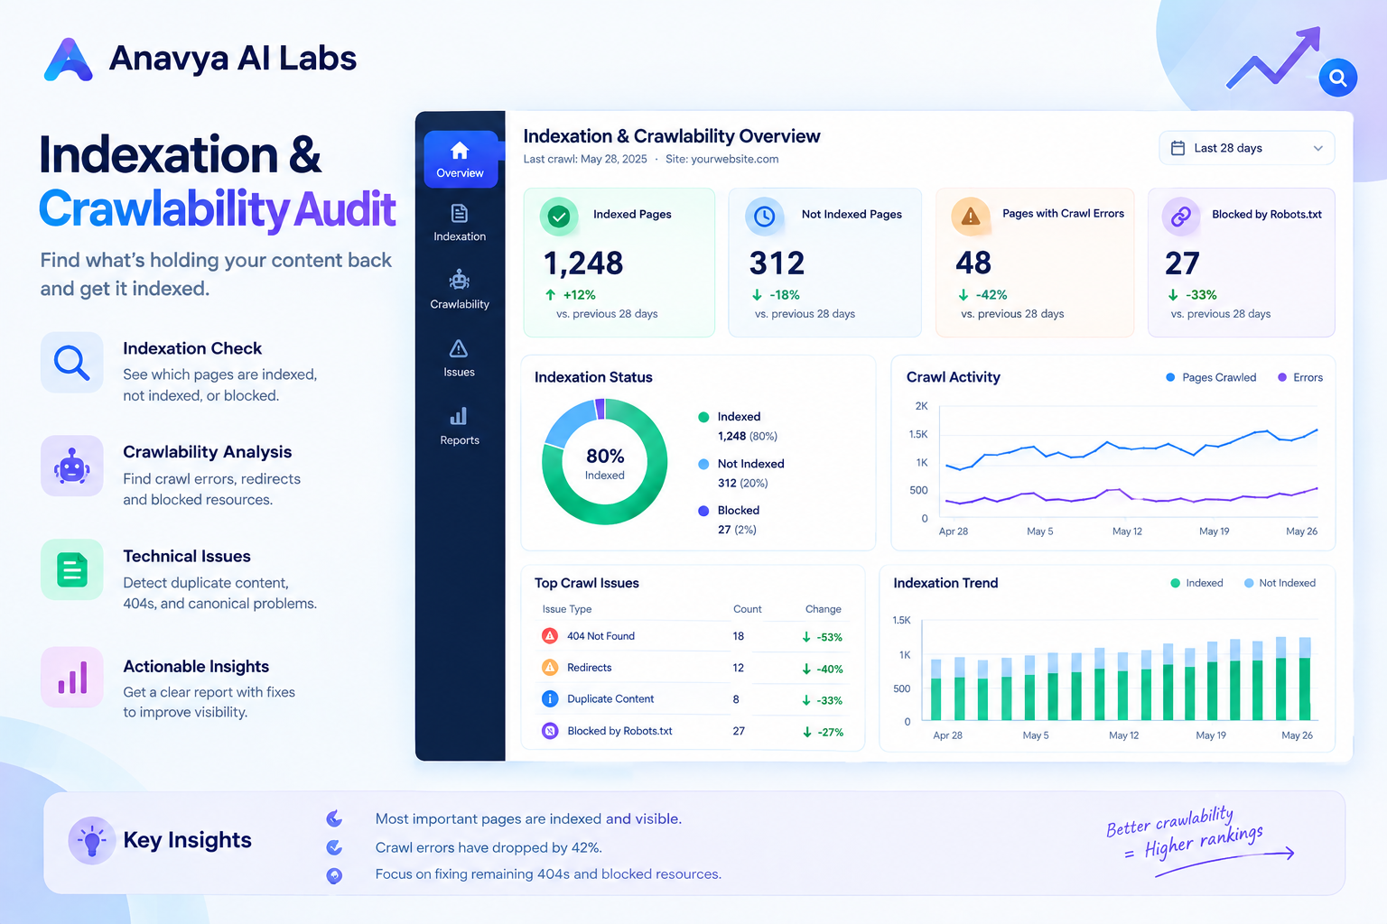The image size is (1387, 924).
Task: Click the clock icon on Not Indexed Pages
Action: click(764, 217)
